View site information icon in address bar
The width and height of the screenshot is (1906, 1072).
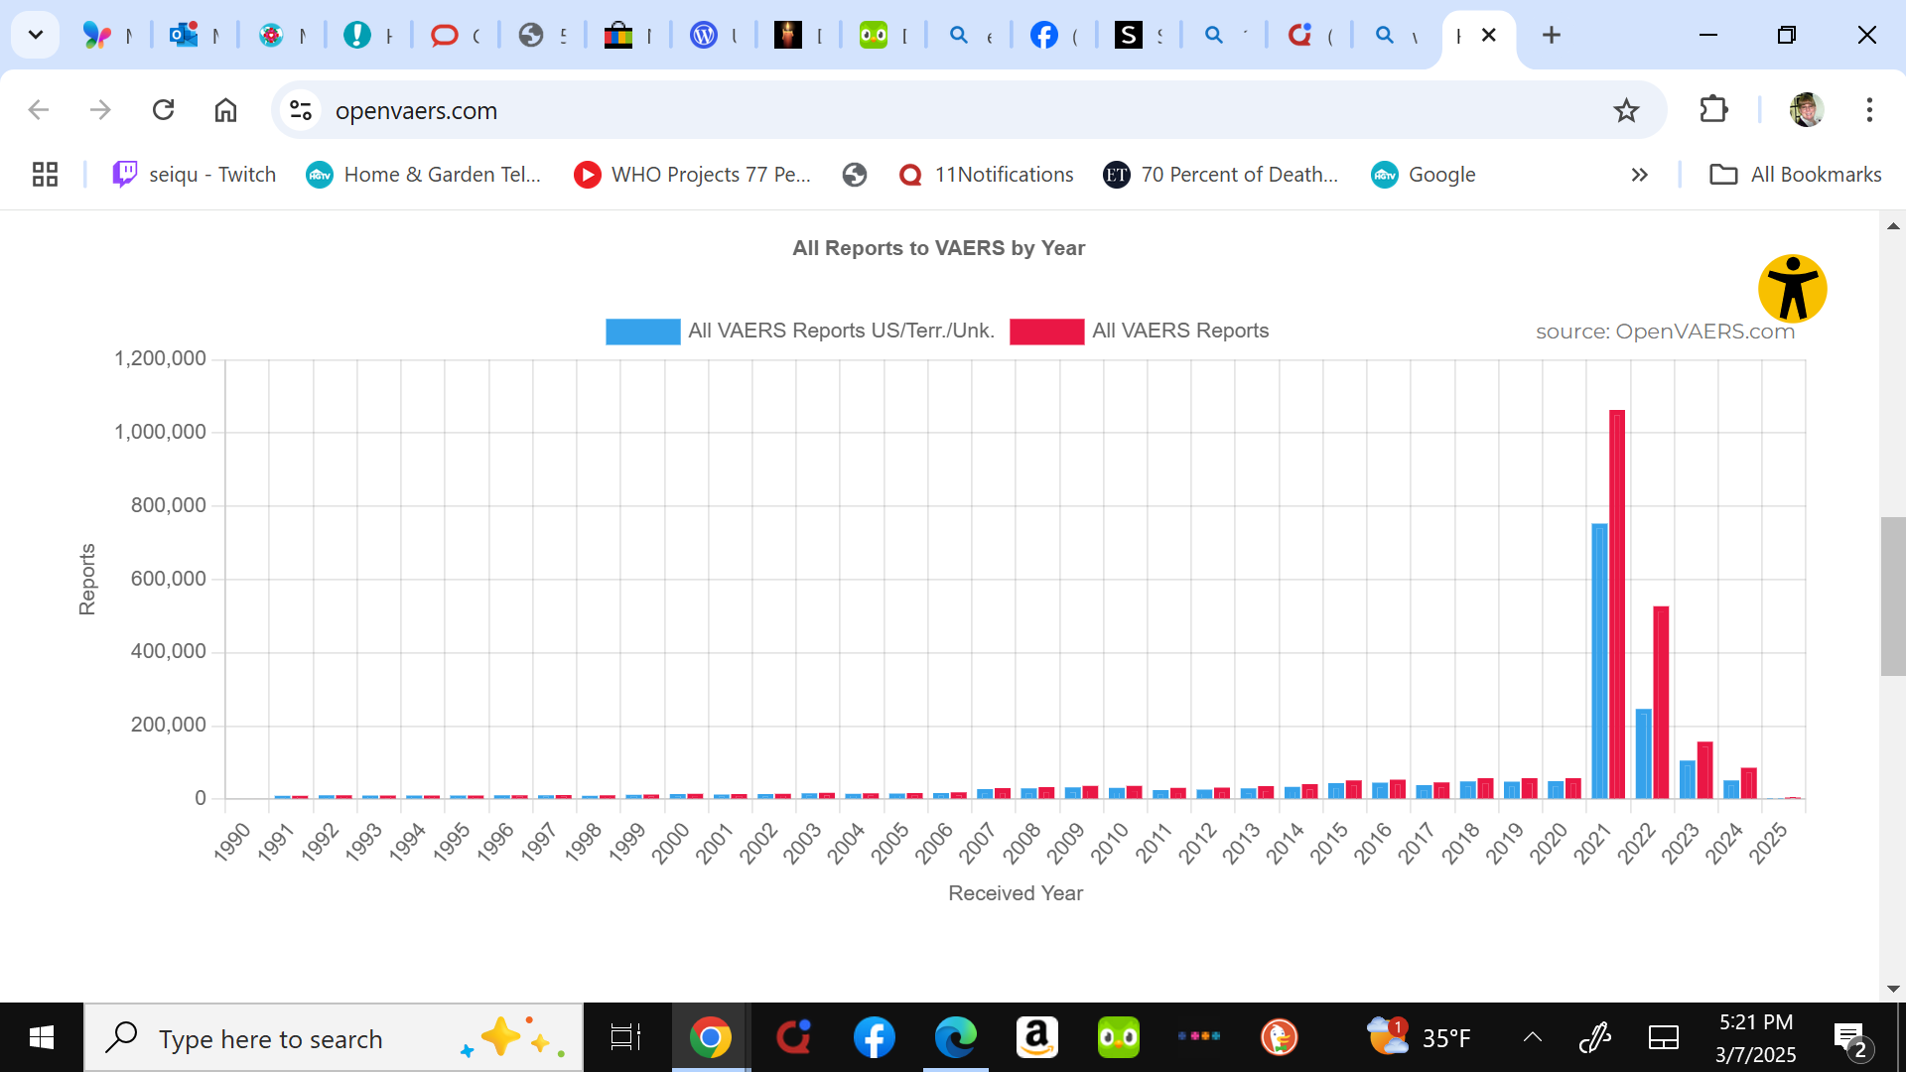tap(301, 110)
